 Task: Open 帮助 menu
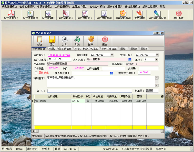coord(162,7)
